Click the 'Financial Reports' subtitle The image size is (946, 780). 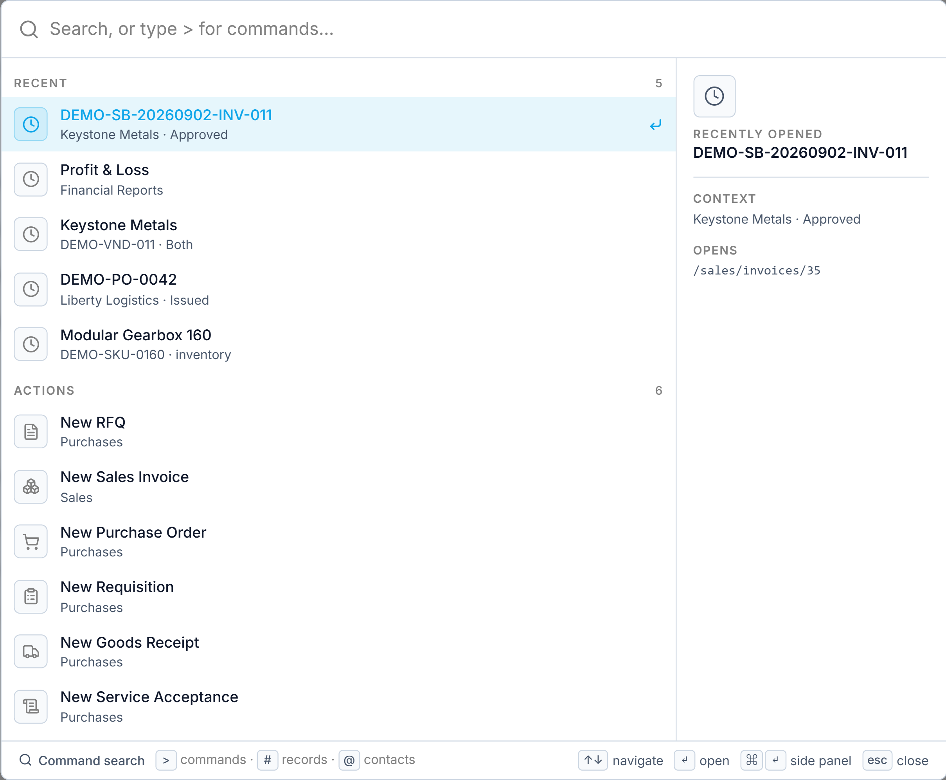[x=112, y=190]
